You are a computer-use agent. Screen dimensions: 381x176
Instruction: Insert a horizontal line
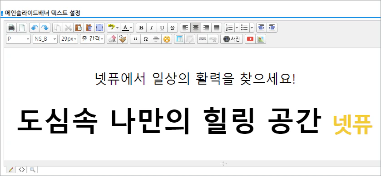point(156,39)
